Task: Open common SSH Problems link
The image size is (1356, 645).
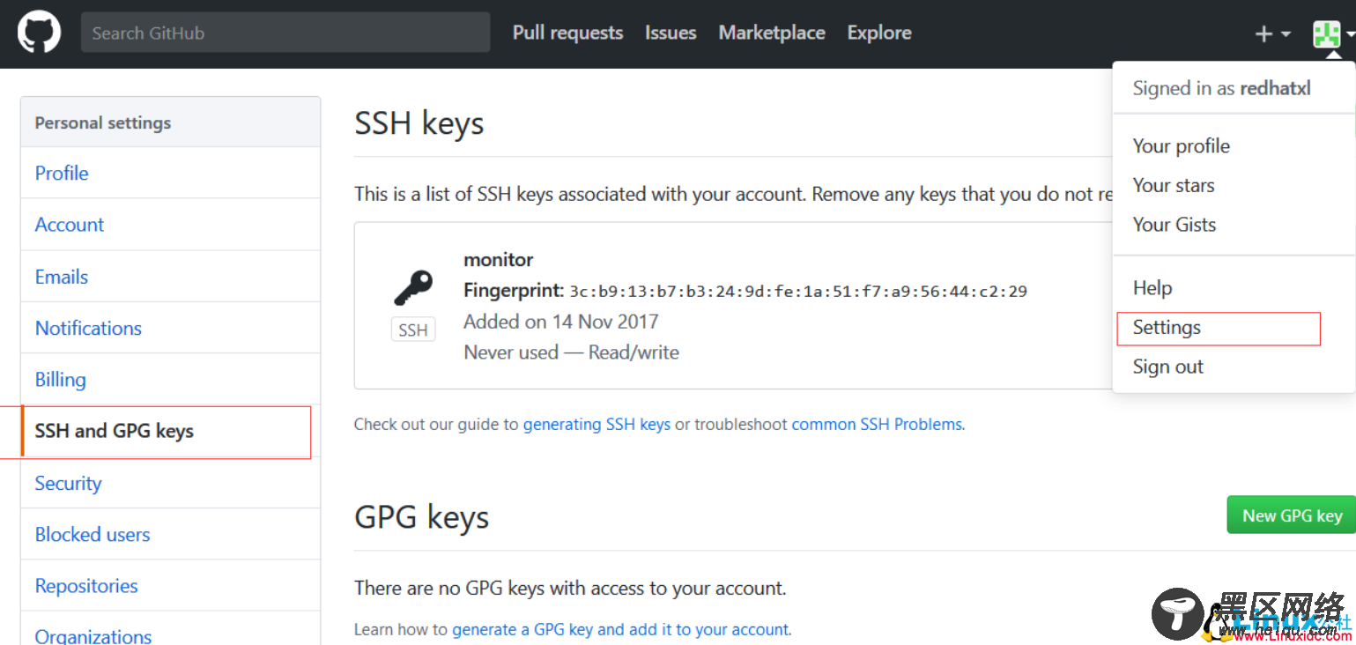Action: coord(877,424)
